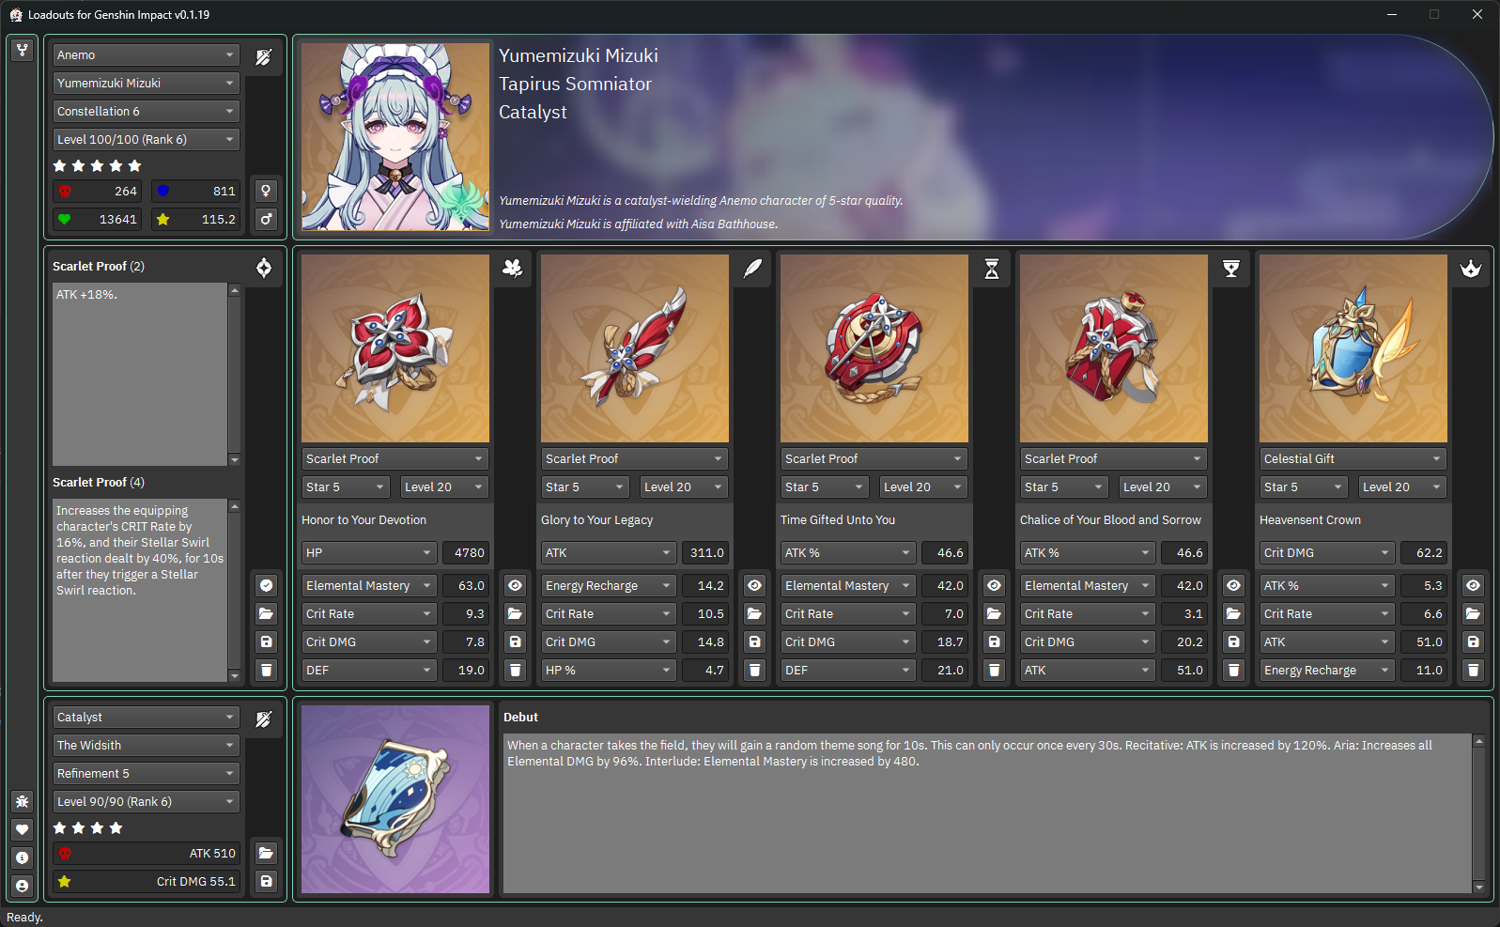Viewport: 1500px width, 927px height.
Task: Click the sands hourglass slot icon
Action: coord(992,269)
